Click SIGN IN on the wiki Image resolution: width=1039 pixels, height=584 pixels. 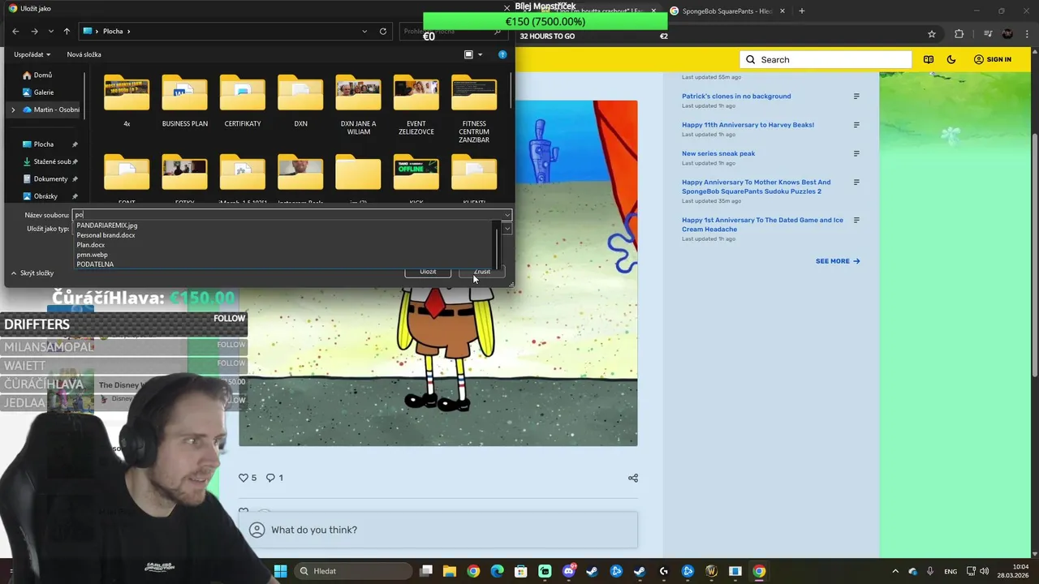pos(992,59)
